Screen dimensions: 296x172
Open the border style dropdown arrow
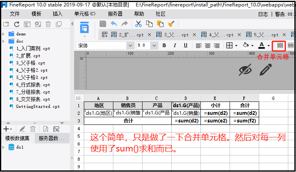tap(236, 46)
